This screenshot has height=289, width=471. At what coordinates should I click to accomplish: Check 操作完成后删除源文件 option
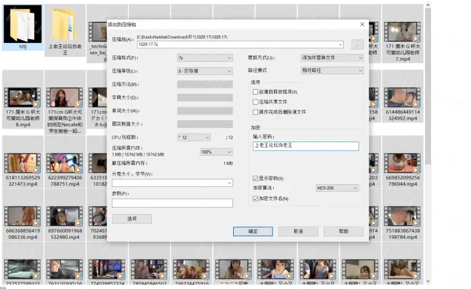[x=255, y=111]
